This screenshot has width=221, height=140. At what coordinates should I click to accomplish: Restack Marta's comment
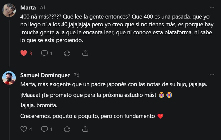point(67,53)
